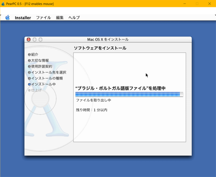
Task: Click the red close button of installer window
Action: click(29, 39)
